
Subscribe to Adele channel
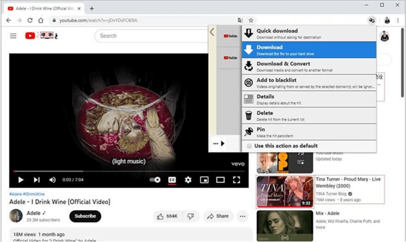point(85,216)
